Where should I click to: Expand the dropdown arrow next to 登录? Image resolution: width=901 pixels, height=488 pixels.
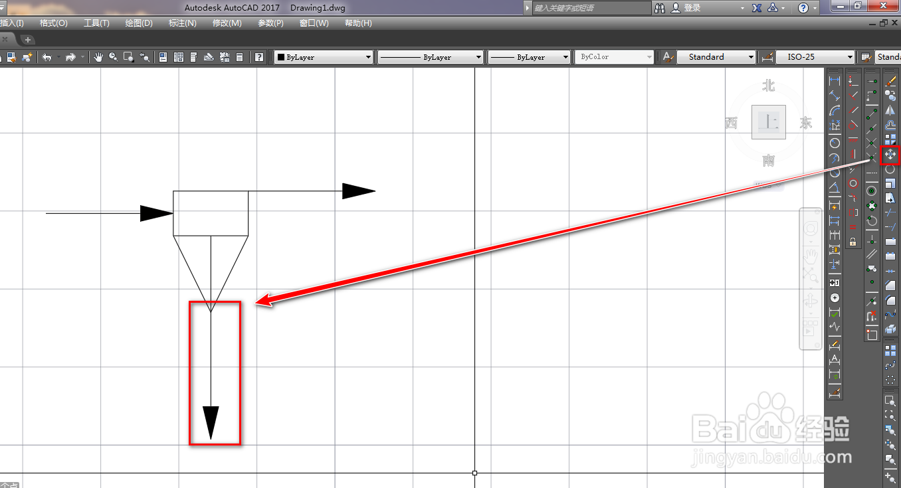pos(743,8)
